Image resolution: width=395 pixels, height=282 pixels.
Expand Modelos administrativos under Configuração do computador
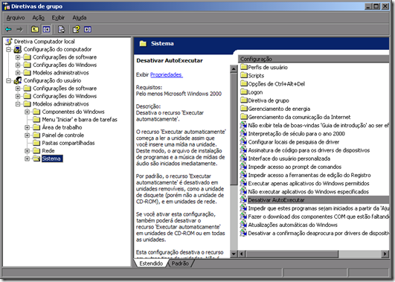(18, 73)
